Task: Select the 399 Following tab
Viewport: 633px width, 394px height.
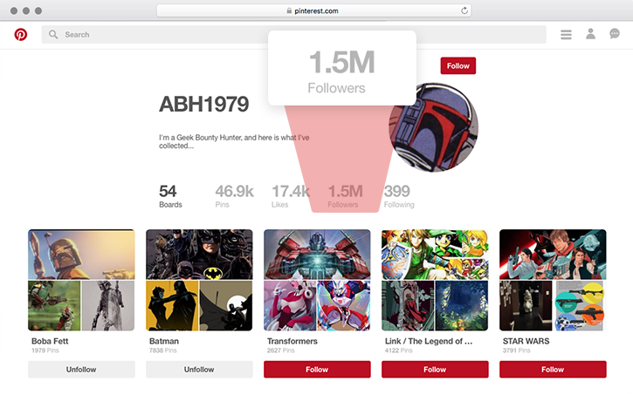Action: (399, 196)
